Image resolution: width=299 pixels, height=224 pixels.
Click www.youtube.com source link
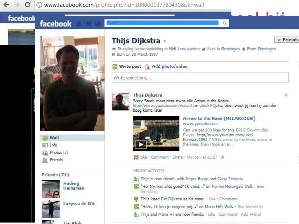coord(200,124)
